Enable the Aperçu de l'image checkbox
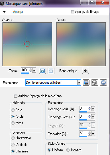 pyautogui.click(x=72, y=12)
